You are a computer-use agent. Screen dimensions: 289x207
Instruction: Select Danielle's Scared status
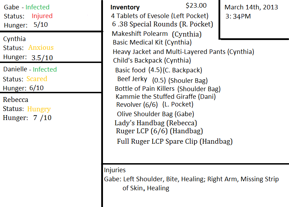[37, 79]
